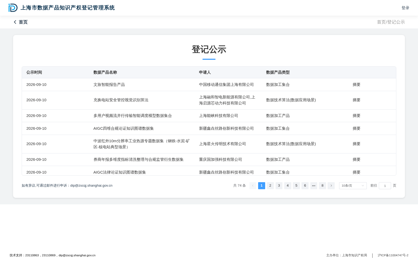Image resolution: width=418 pixels, height=261 pixels.
Task: Click the 数据产品名称 column header
Action: [x=105, y=72]
